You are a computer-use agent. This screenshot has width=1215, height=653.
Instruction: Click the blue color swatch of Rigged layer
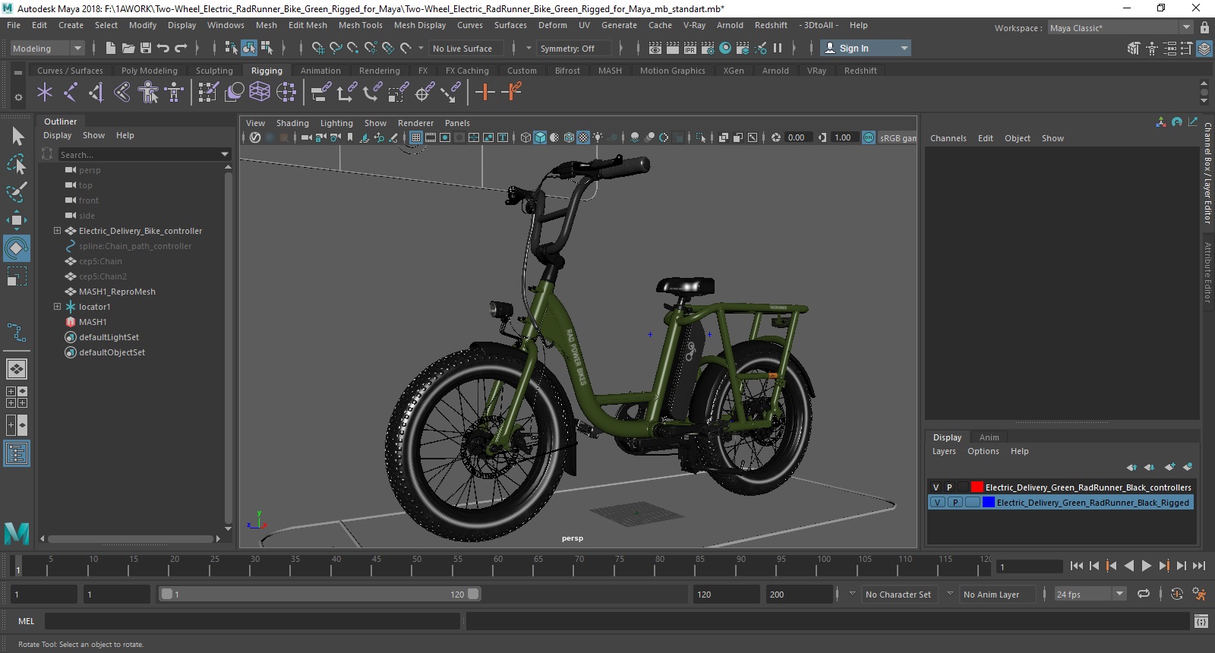(988, 503)
